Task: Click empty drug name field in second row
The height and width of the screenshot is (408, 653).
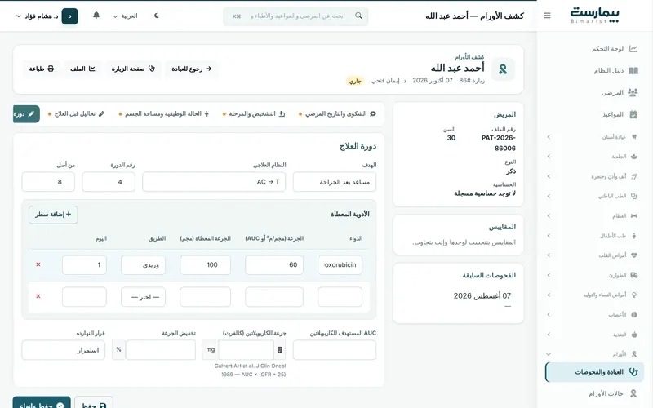Action: [x=340, y=297]
